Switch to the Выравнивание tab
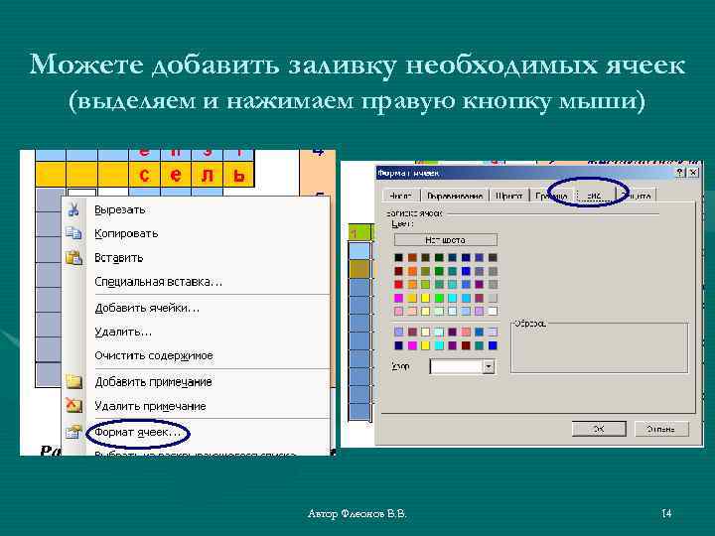 (x=455, y=196)
